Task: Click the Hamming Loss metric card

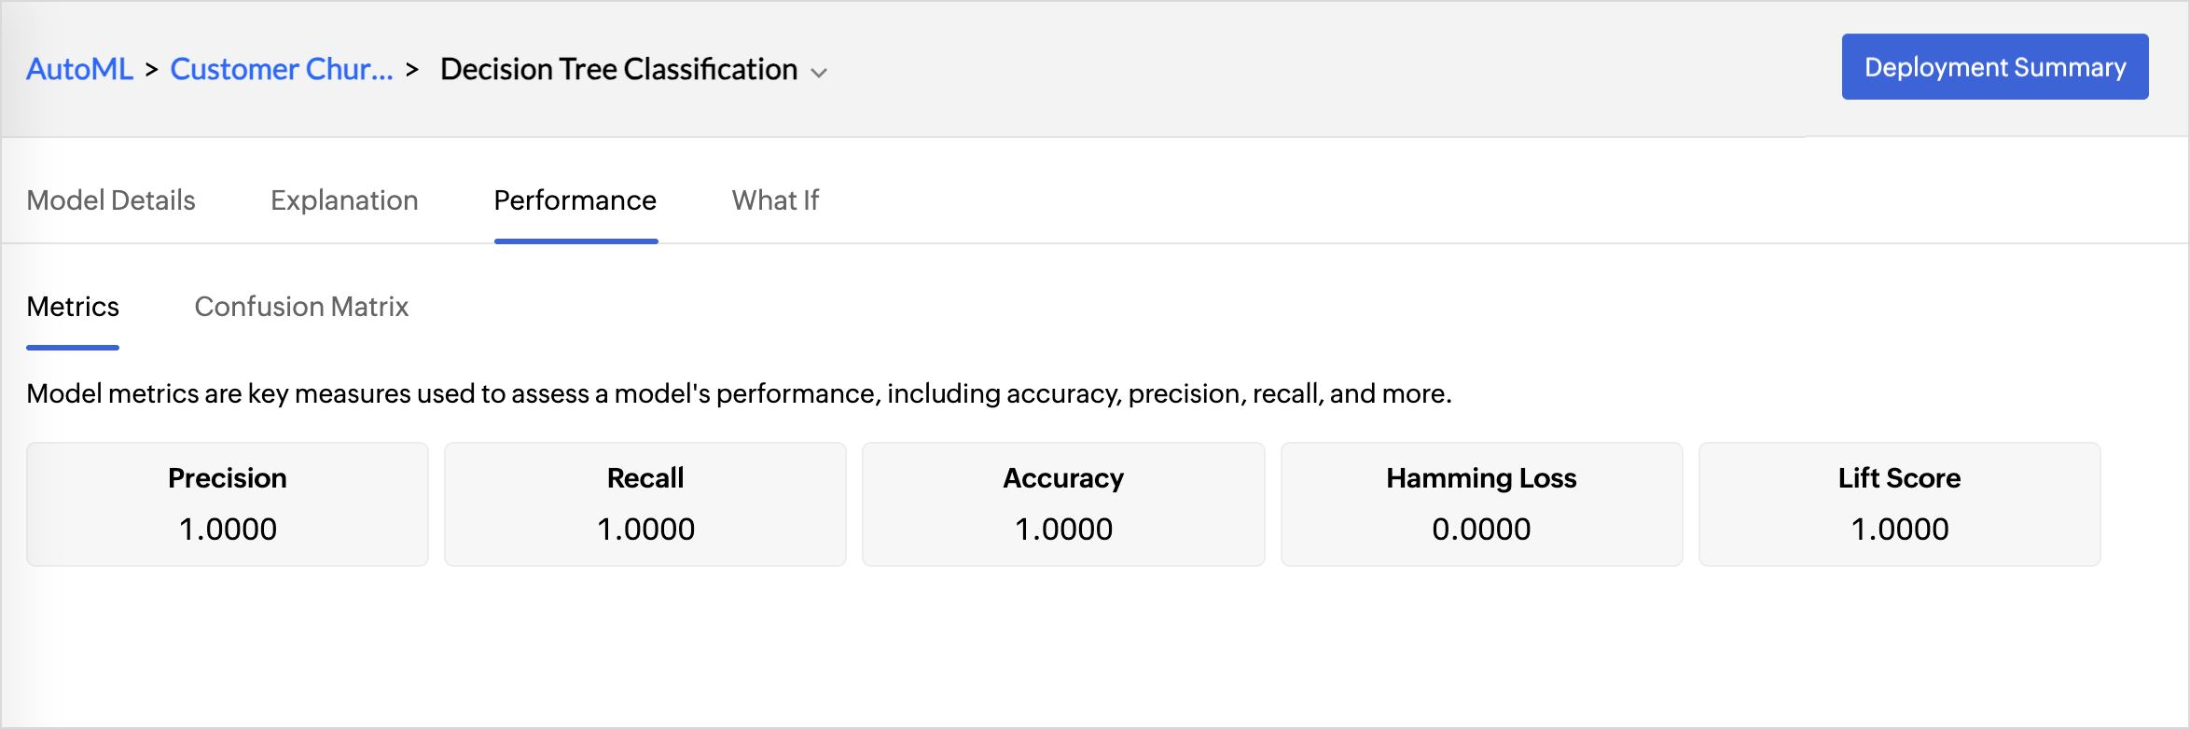Action: pos(1481,503)
